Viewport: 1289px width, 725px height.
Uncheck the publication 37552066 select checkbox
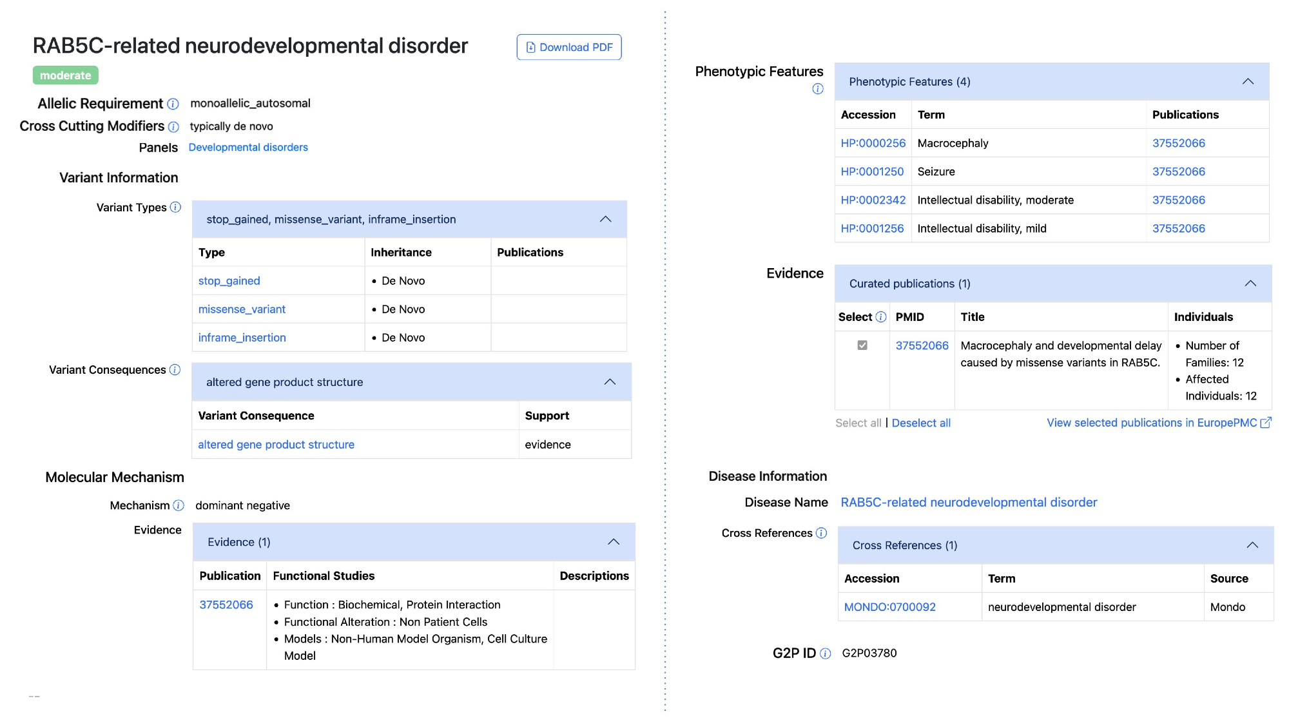[862, 345]
